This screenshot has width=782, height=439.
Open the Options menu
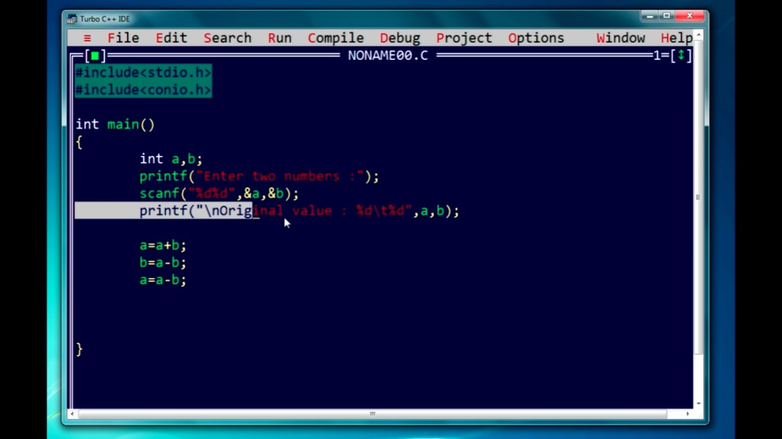536,38
